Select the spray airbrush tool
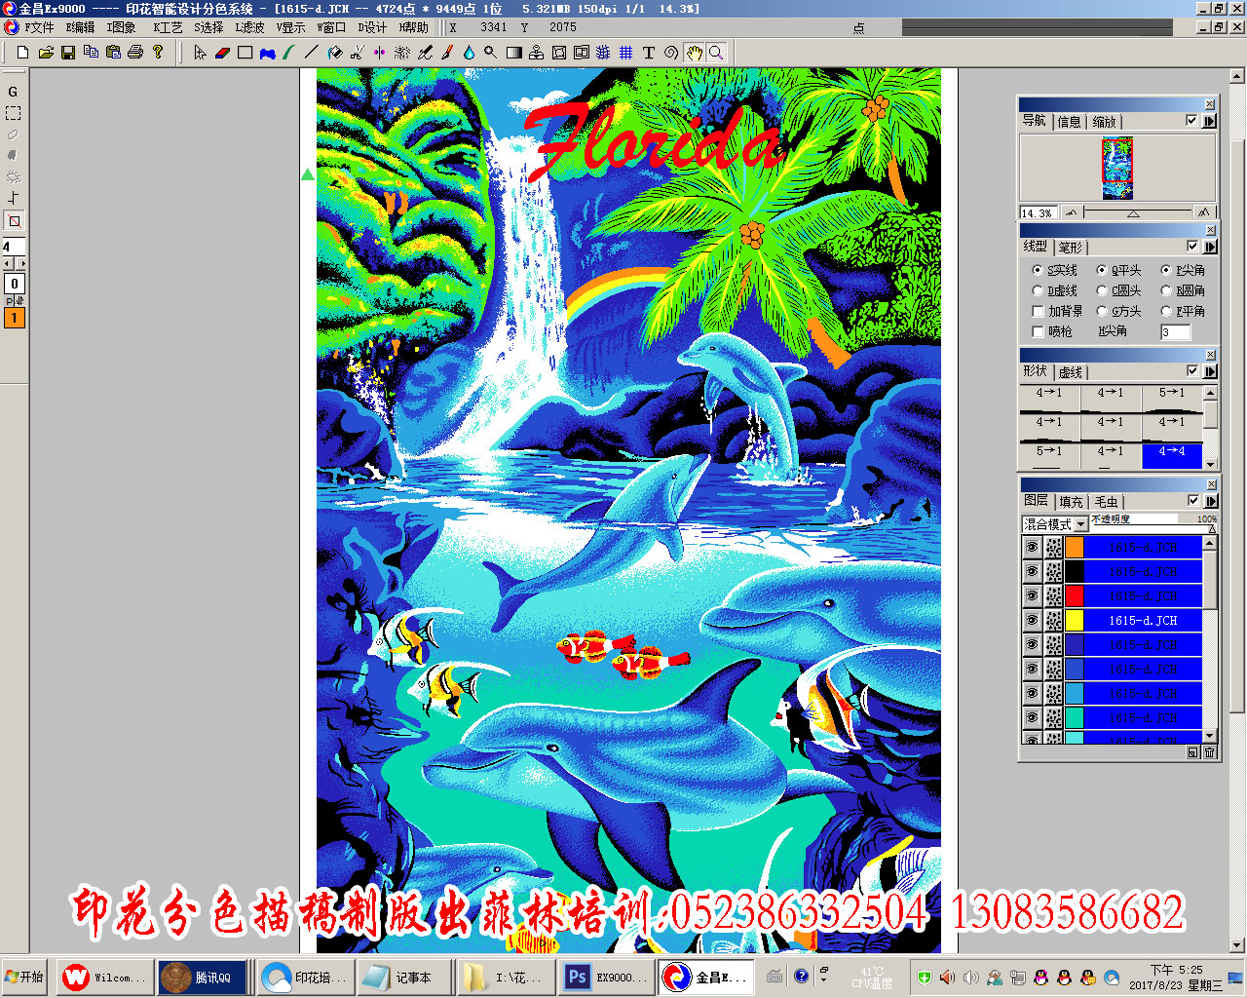This screenshot has height=998, width=1247. coord(401,53)
